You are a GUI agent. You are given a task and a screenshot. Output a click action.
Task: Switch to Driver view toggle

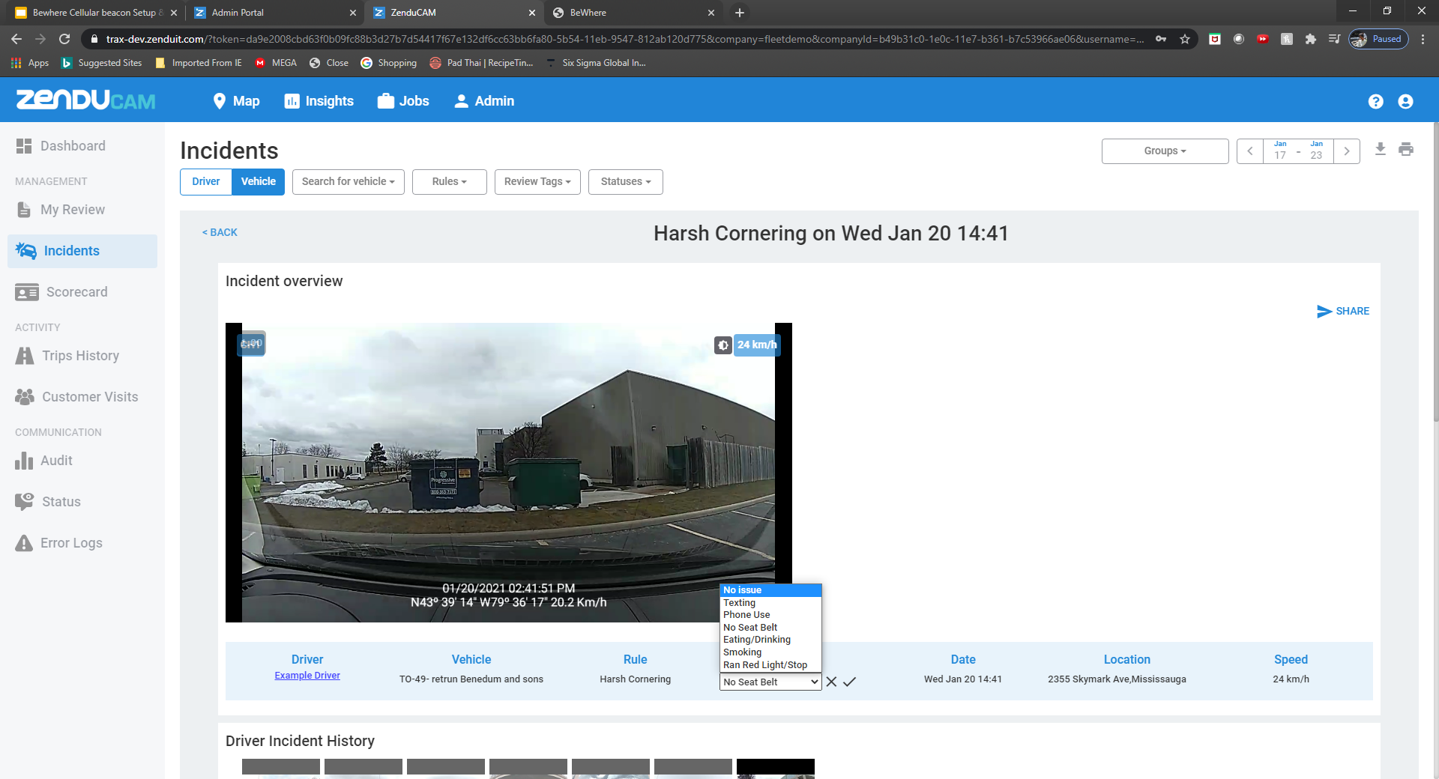[206, 182]
